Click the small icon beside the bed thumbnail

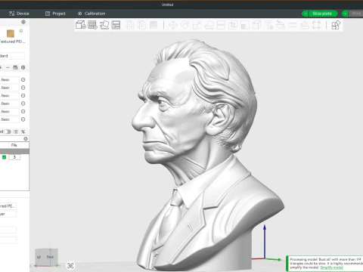coord(21,31)
